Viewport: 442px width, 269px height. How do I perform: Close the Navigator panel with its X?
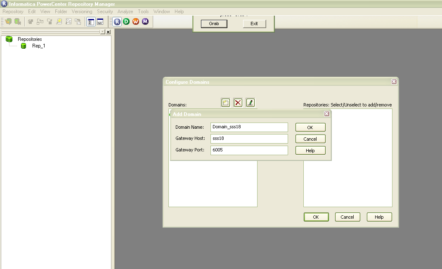(108, 32)
